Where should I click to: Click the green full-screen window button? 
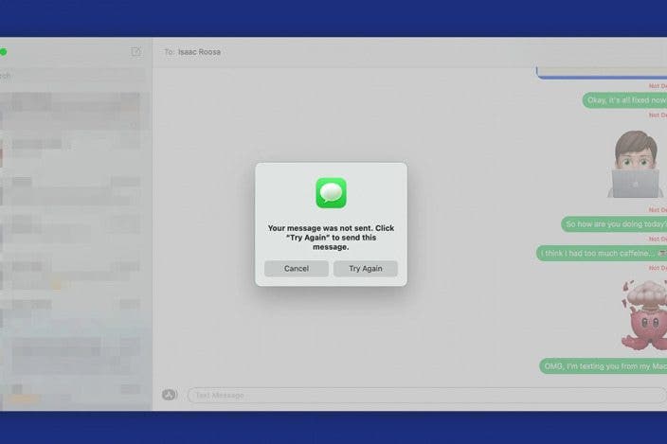[3, 52]
